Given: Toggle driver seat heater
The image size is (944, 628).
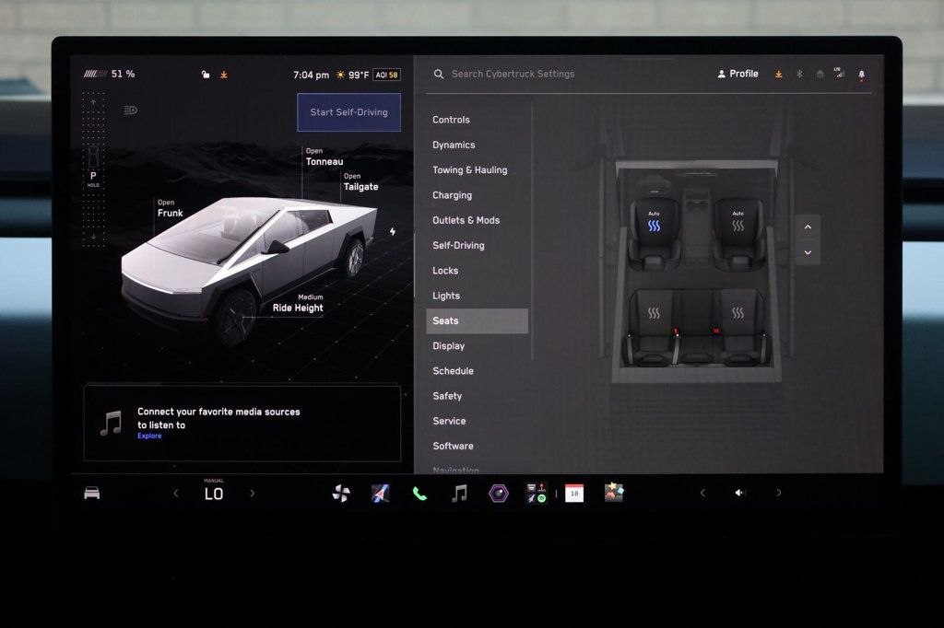Looking at the screenshot, I should (654, 223).
